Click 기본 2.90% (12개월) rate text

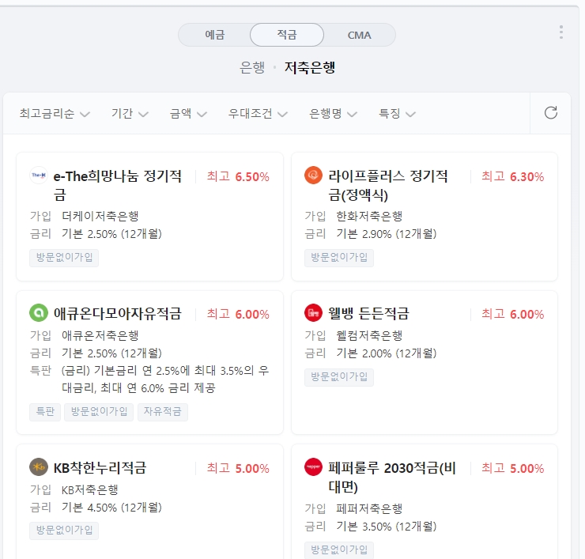click(x=386, y=234)
